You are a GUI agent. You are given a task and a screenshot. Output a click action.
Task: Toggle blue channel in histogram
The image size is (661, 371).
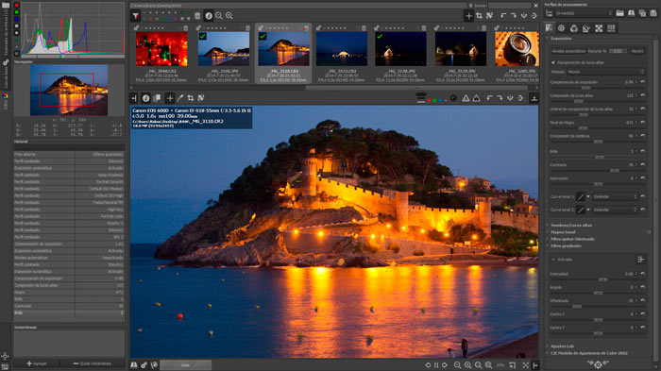[x=16, y=19]
